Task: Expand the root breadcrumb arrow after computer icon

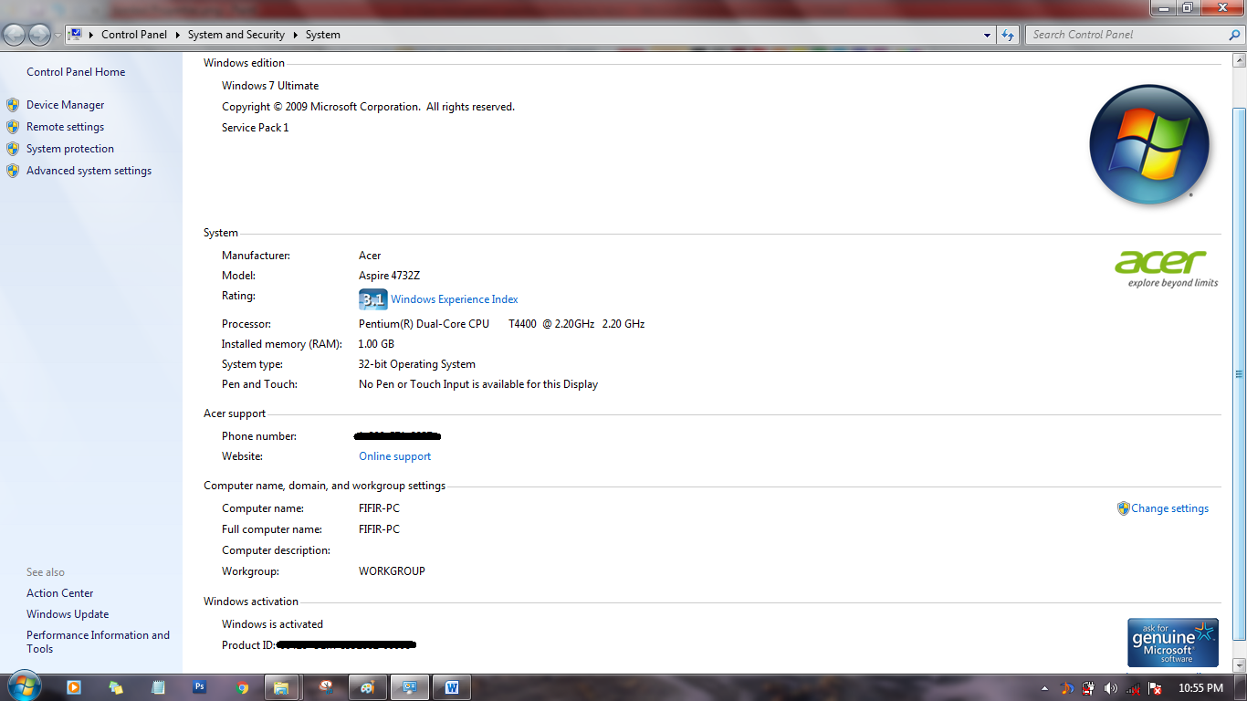Action: coord(91,35)
